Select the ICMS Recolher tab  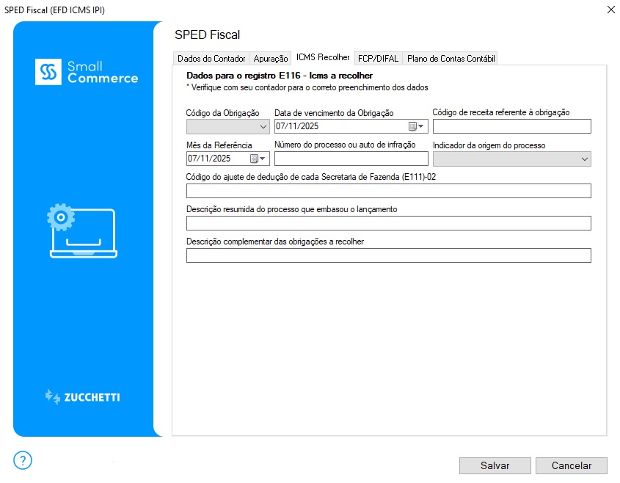pyautogui.click(x=323, y=57)
